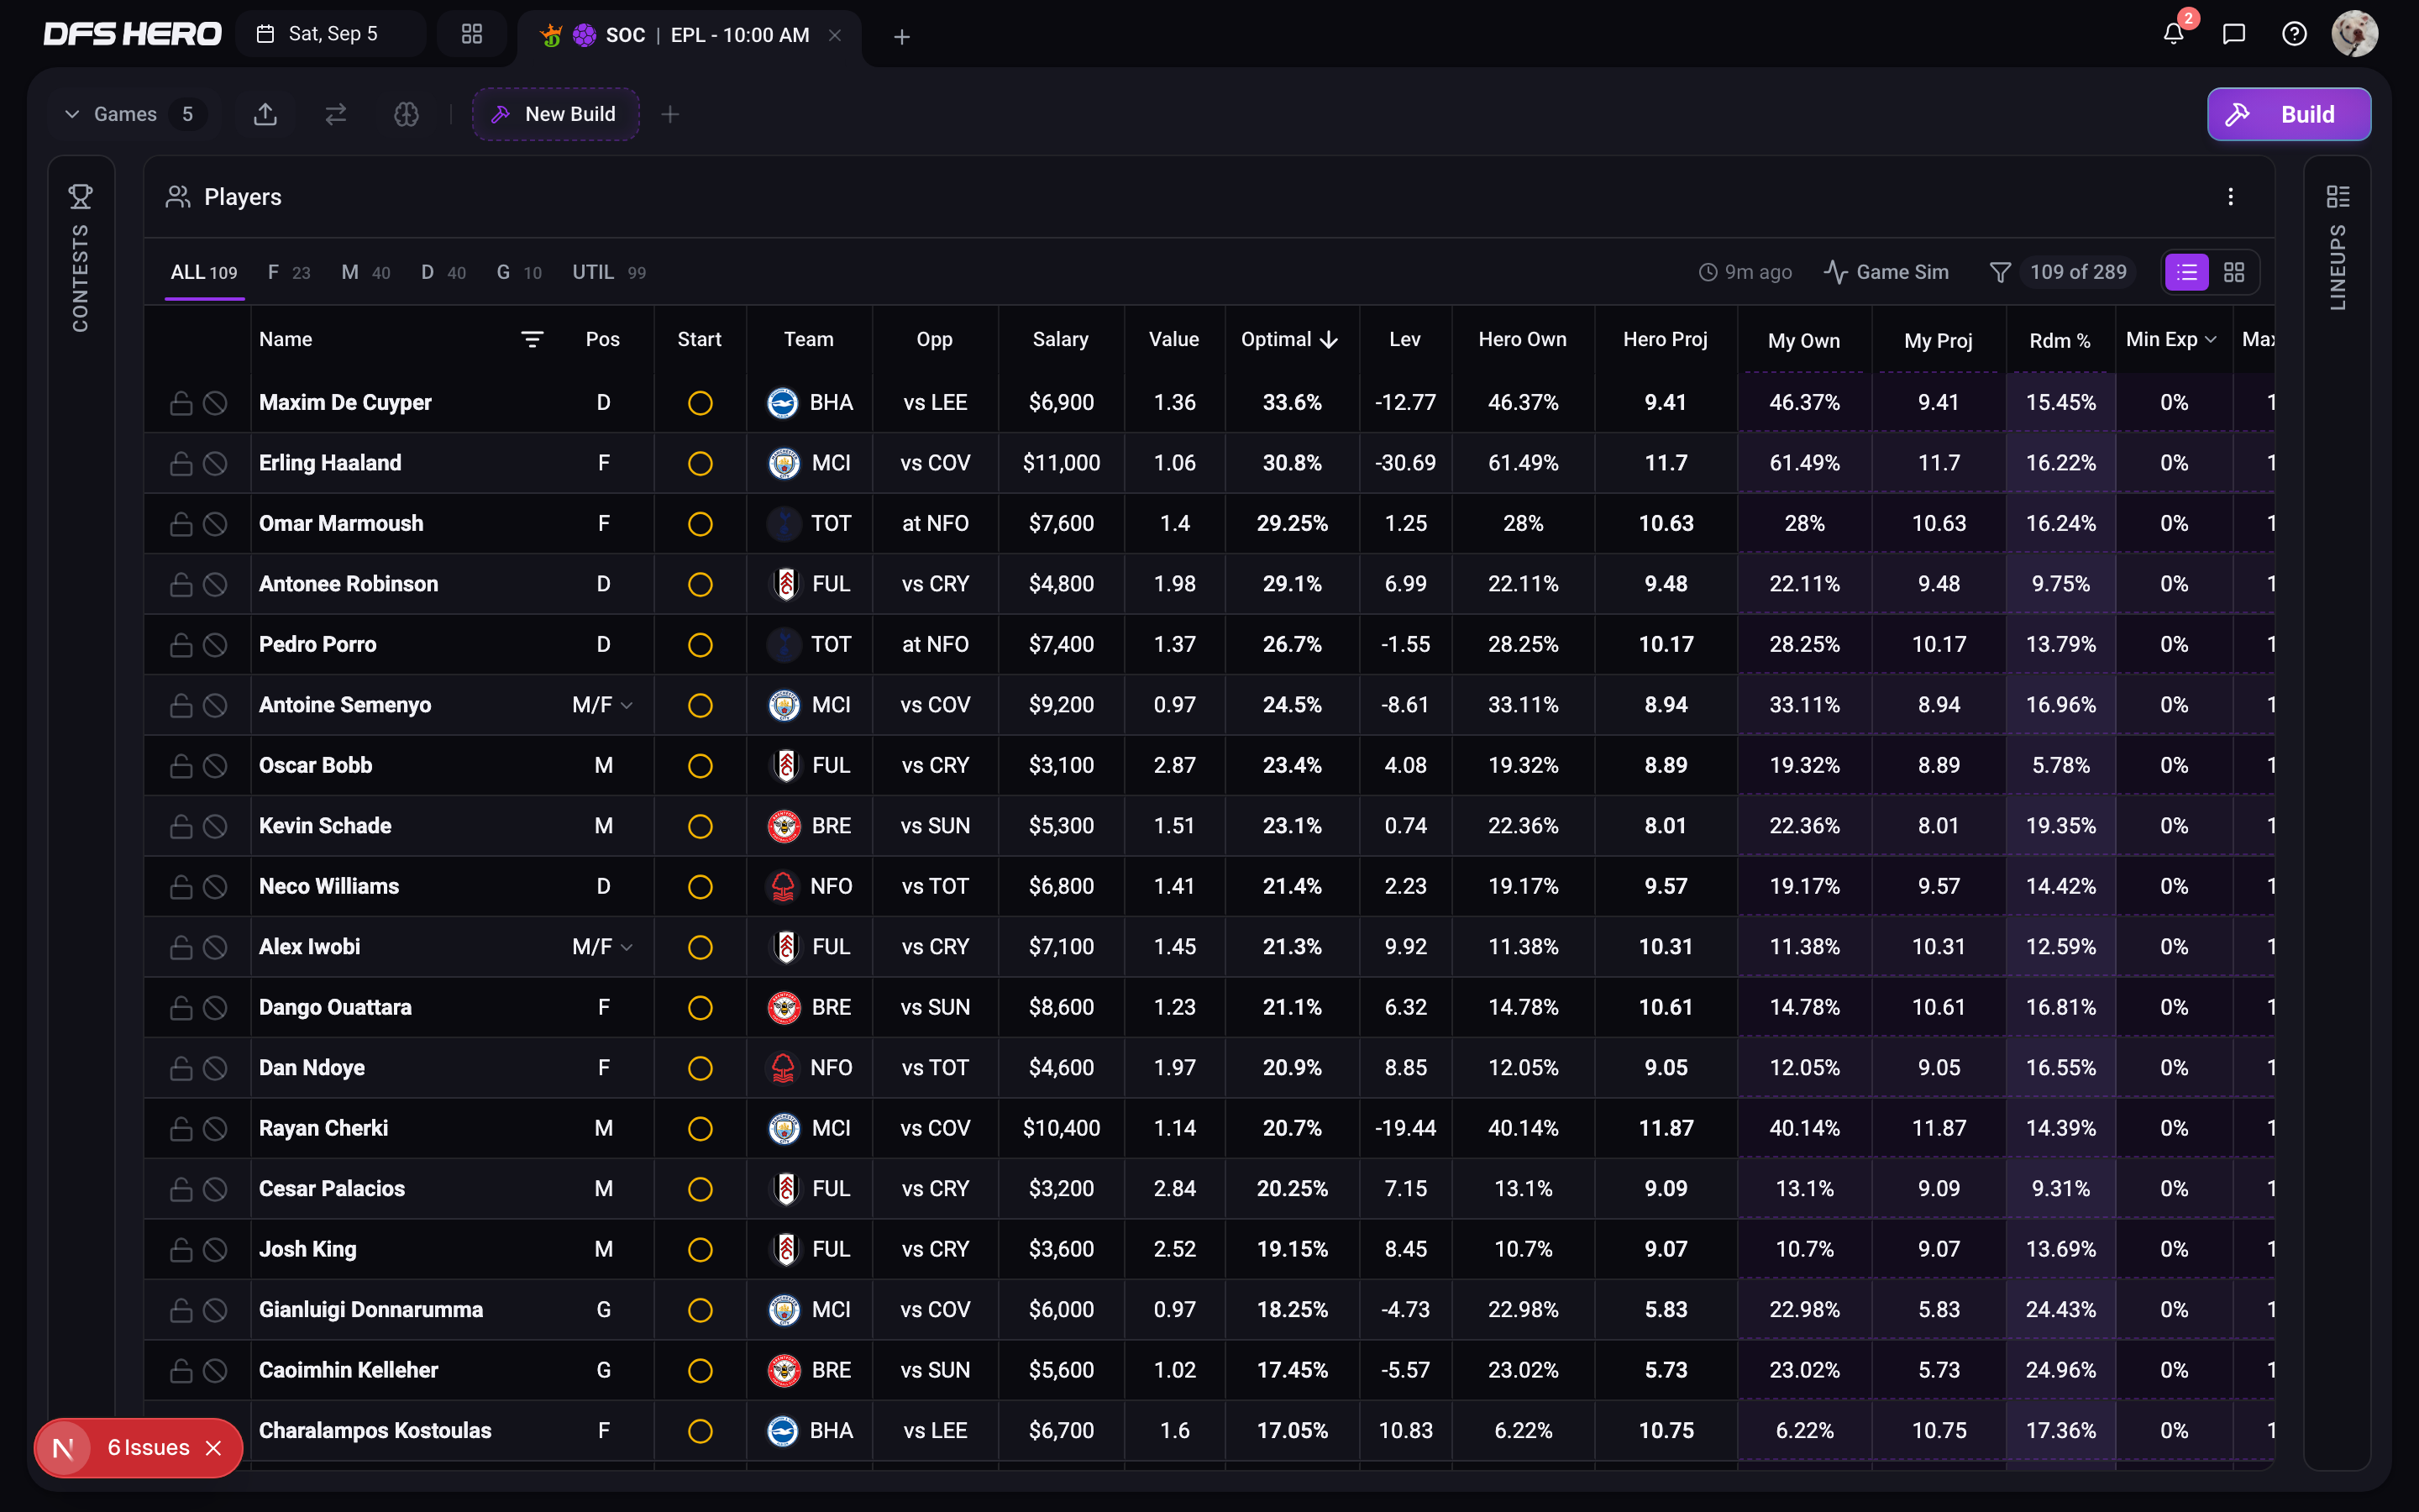Viewport: 2419px width, 1512px height.
Task: Close the SOC EPL slate tab
Action: pos(835,35)
